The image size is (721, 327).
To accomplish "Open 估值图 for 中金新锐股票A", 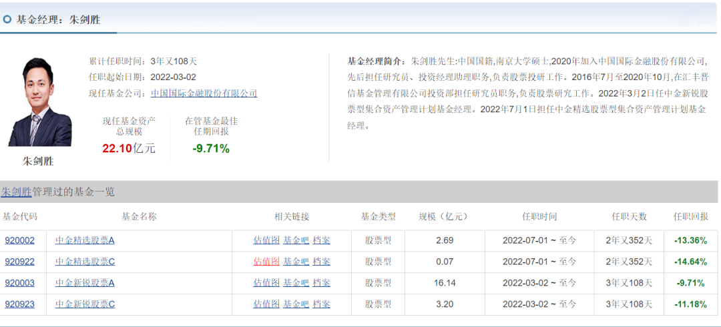I will click(266, 283).
